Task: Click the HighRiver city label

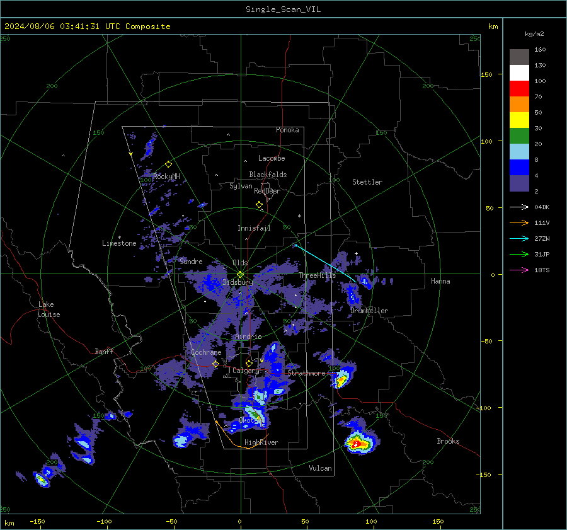Action: coord(261,442)
